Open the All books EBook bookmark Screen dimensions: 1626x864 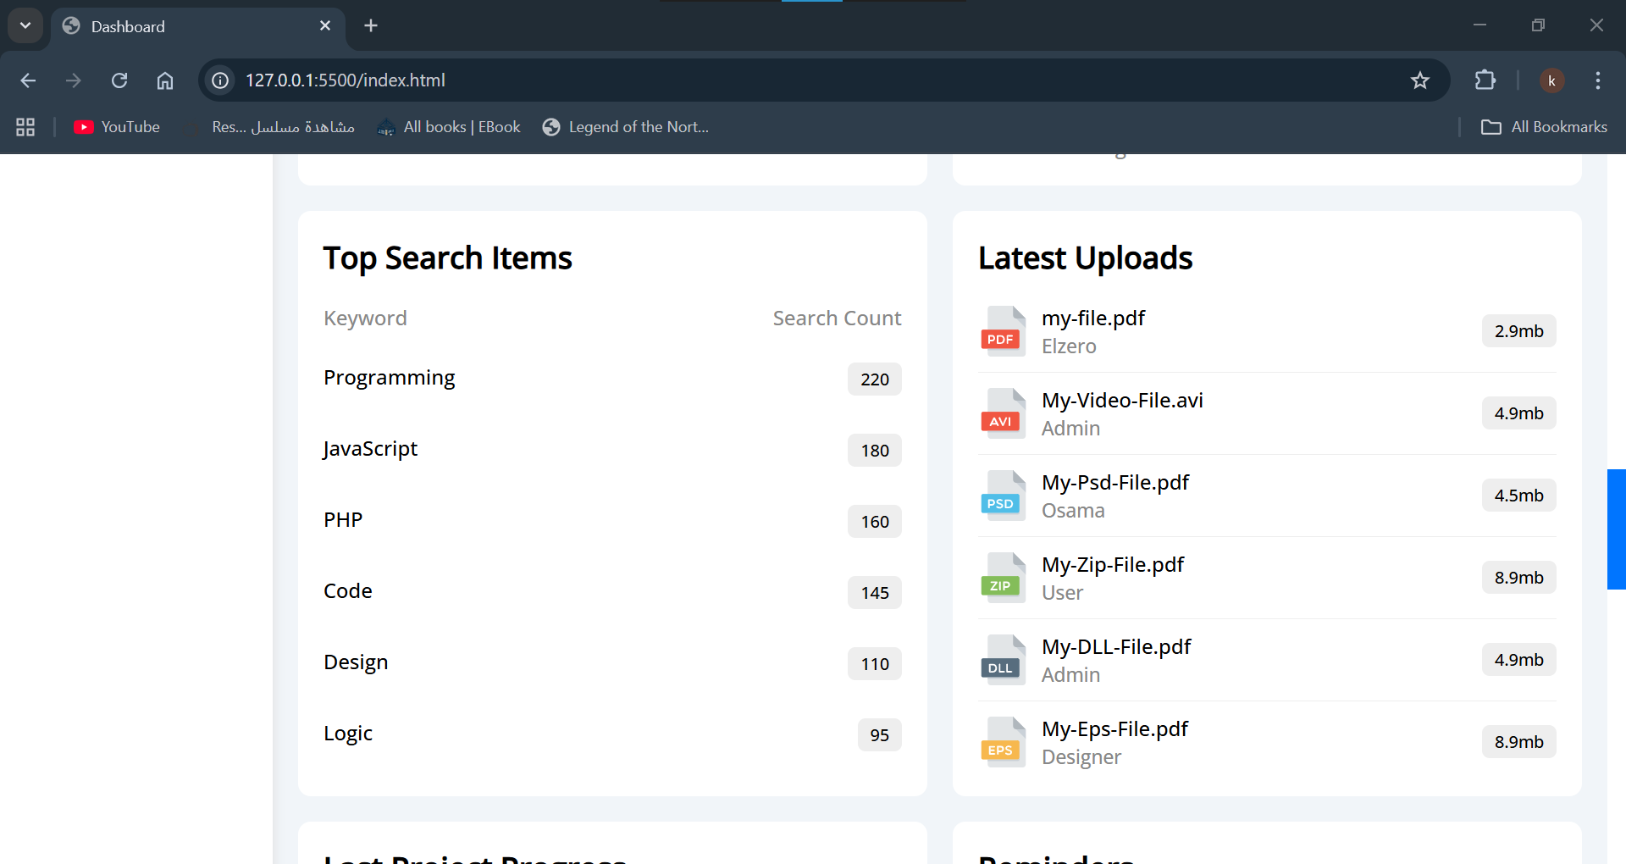449,127
